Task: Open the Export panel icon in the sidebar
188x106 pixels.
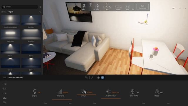Action: point(5,102)
